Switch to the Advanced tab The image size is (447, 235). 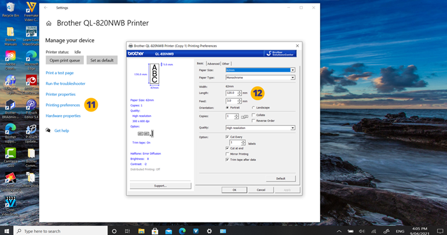(213, 64)
